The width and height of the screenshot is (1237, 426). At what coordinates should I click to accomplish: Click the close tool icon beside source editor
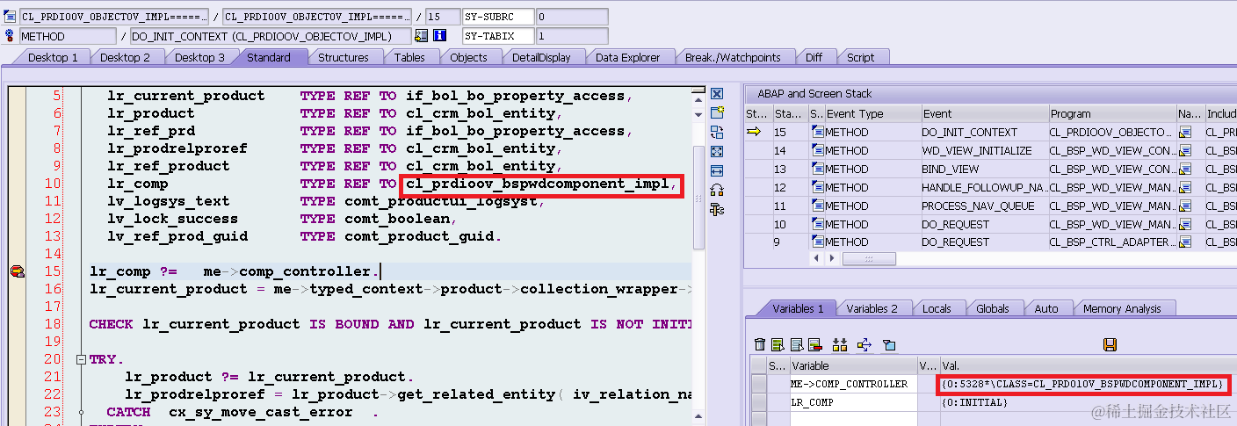click(x=717, y=94)
